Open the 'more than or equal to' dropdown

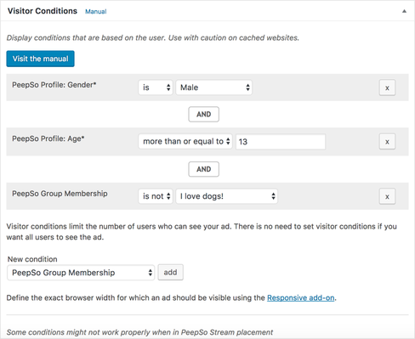tap(185, 141)
